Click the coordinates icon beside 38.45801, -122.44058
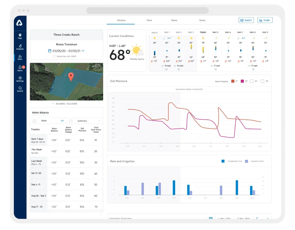The image size is (295, 230). point(53,104)
